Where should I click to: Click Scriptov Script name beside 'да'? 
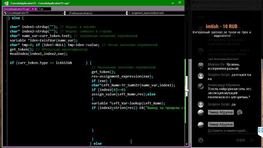click(x=219, y=104)
